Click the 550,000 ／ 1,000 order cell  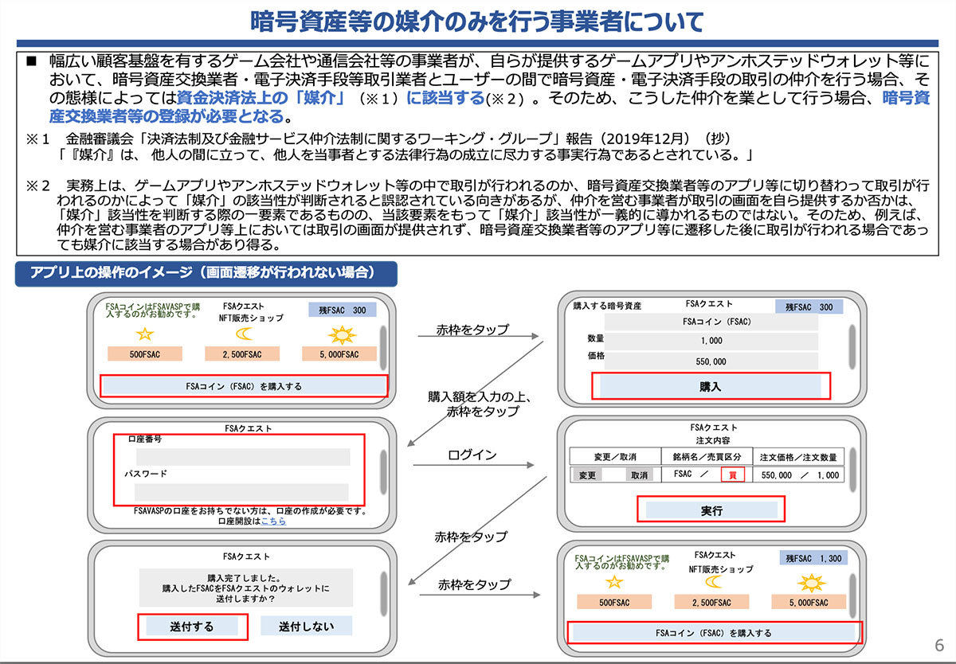pyautogui.click(x=799, y=475)
